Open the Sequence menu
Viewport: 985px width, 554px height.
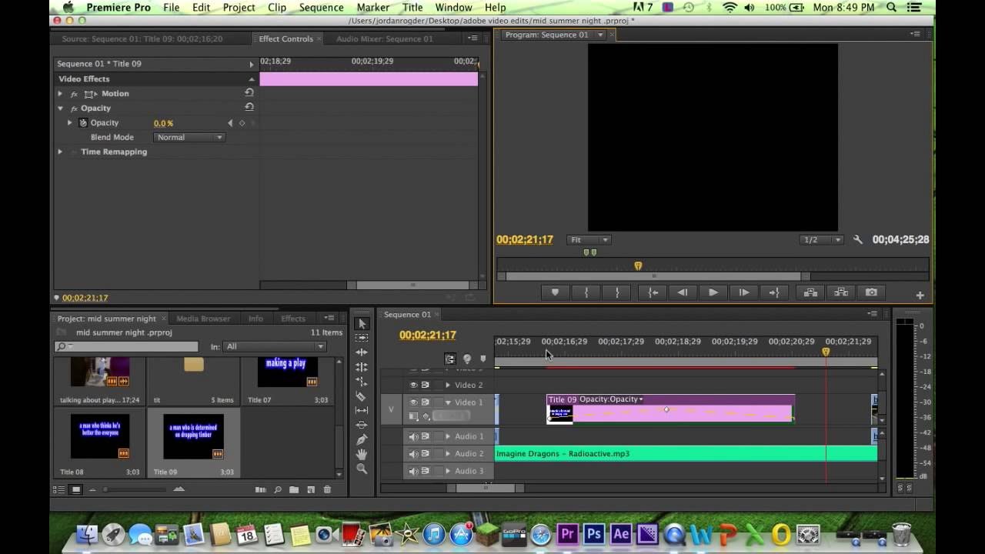321,8
